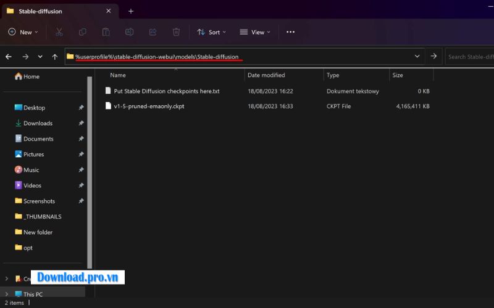Unpin Videos using its pin icon
The image size is (494, 308).
pos(81,185)
